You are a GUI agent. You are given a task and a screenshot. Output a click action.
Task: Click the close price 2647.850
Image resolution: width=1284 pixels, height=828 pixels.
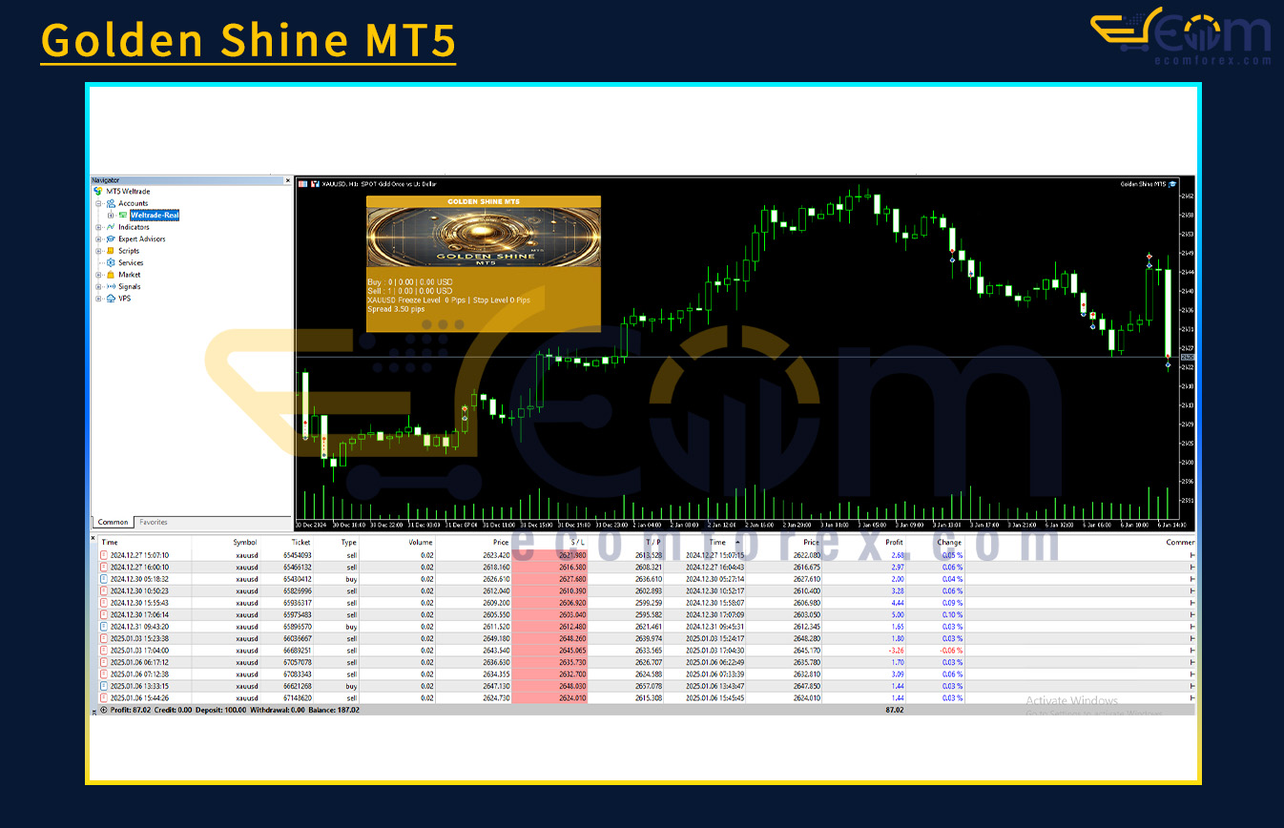click(x=805, y=686)
